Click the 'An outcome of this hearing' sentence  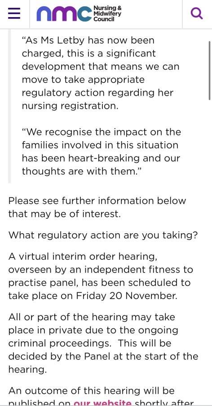pyautogui.click(x=91, y=391)
